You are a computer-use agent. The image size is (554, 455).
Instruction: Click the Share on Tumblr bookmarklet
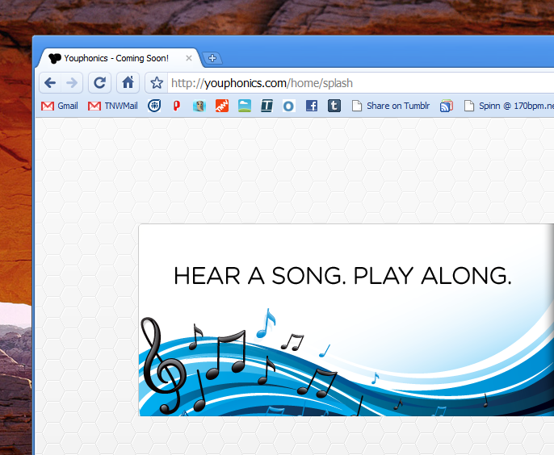tap(391, 106)
